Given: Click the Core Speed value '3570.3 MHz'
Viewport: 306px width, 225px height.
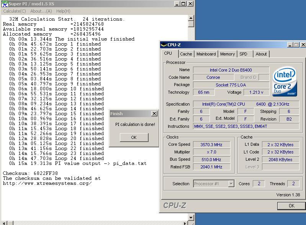Looking at the screenshot, I should [211, 145].
